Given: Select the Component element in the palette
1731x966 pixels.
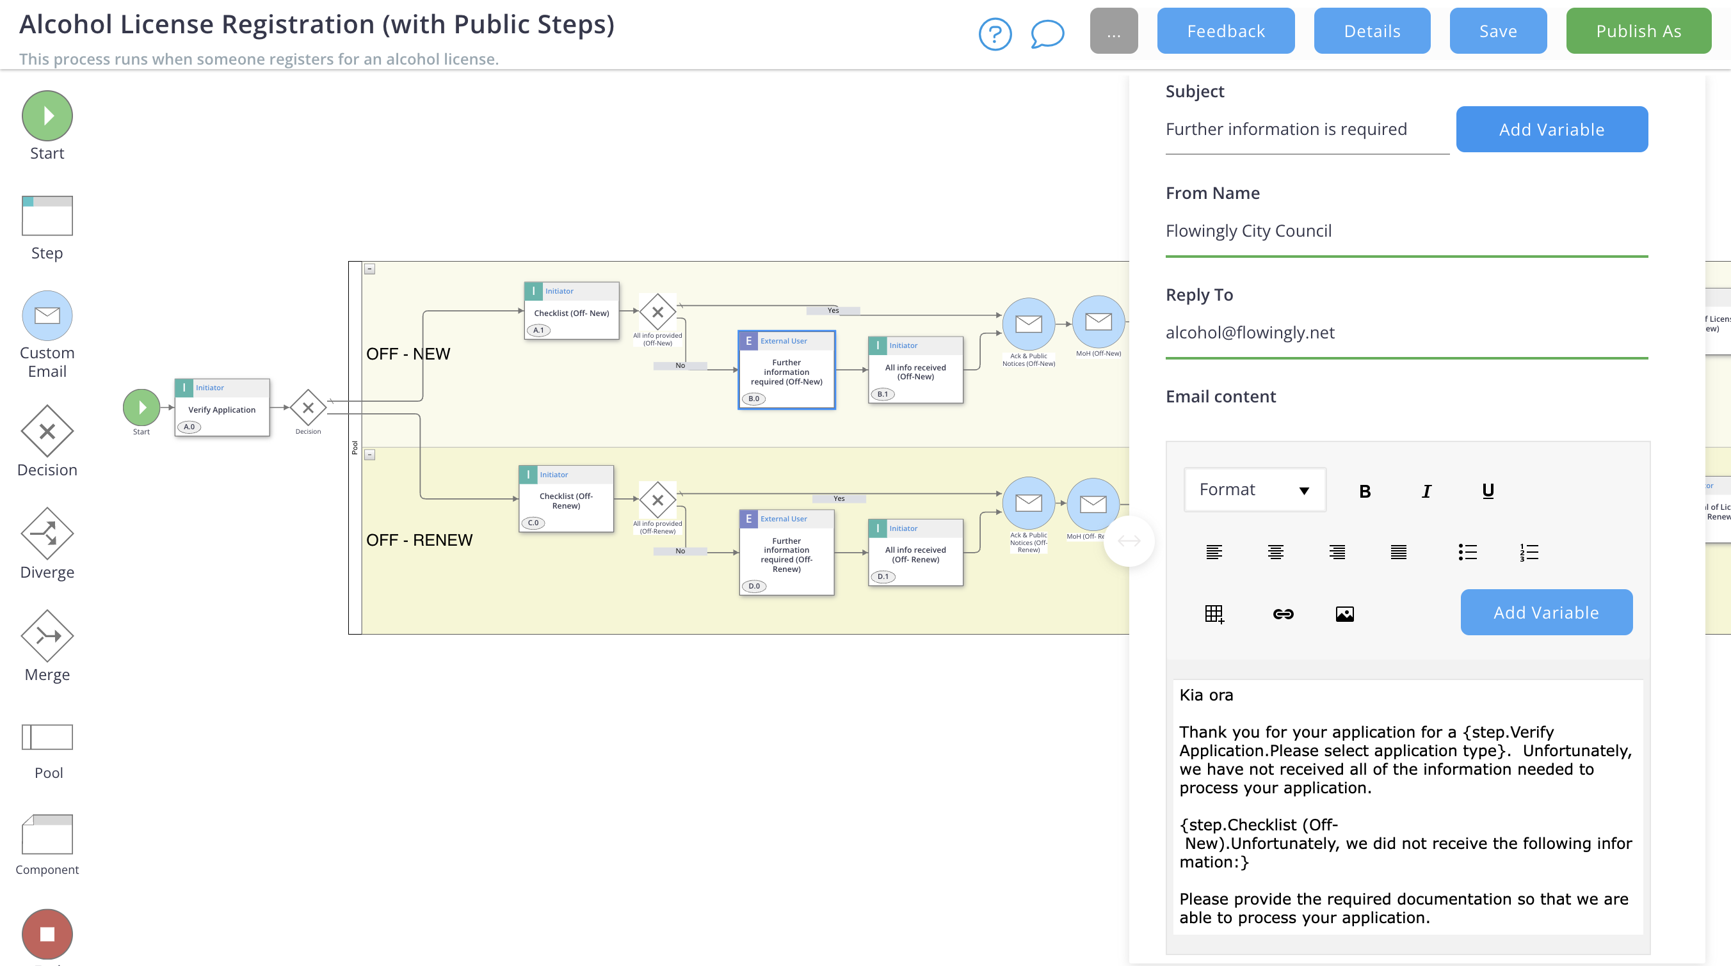Looking at the screenshot, I should (47, 834).
